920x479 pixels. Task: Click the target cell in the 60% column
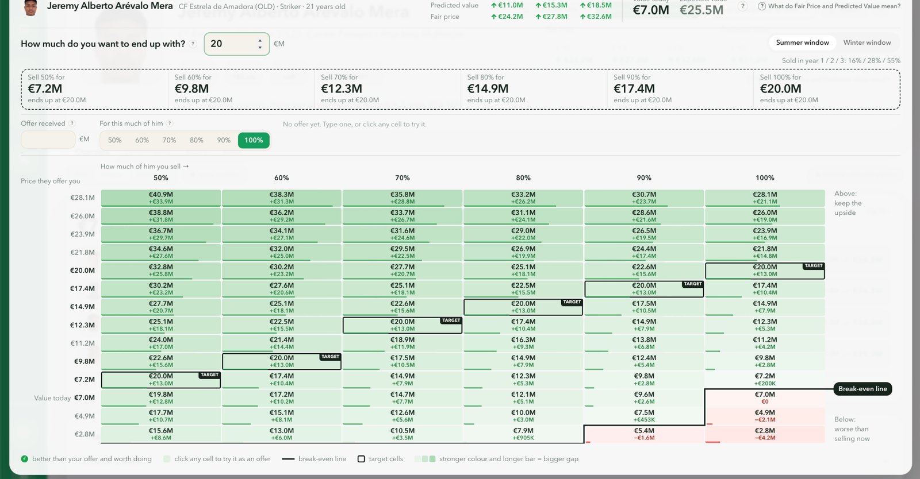(282, 361)
